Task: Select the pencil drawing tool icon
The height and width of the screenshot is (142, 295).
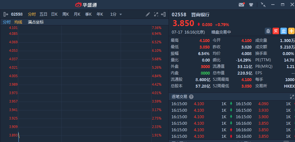Action: [x=148, y=14]
